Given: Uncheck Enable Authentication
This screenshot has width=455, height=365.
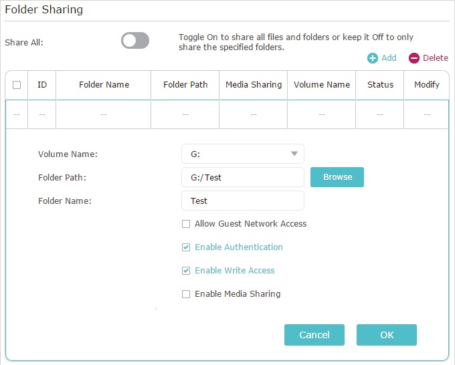Looking at the screenshot, I should (x=186, y=247).
